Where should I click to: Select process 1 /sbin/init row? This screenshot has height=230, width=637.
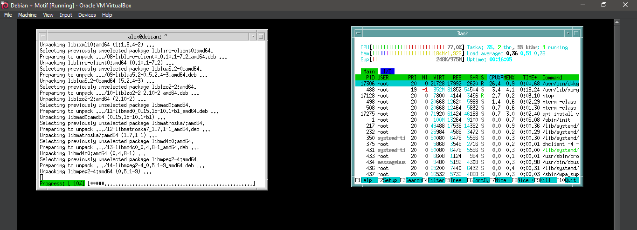pyautogui.click(x=467, y=120)
